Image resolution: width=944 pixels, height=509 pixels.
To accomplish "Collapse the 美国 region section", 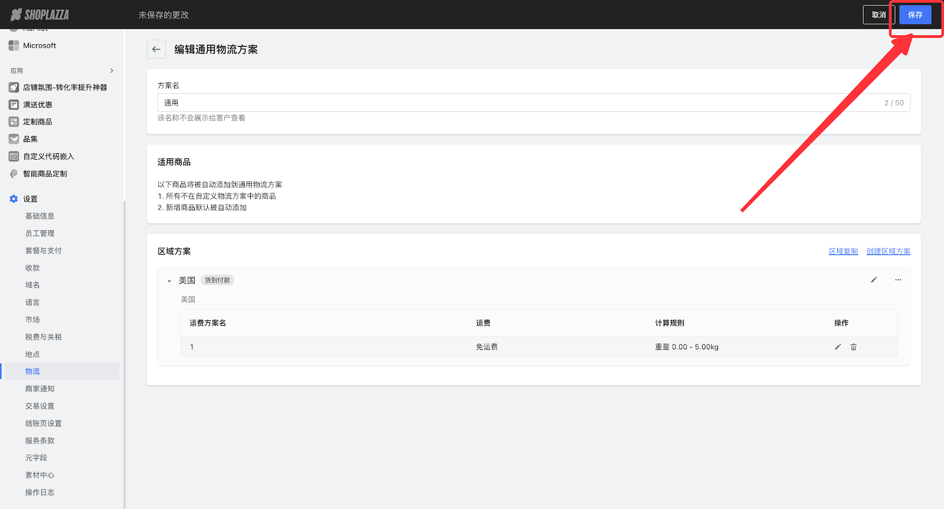I will [169, 281].
